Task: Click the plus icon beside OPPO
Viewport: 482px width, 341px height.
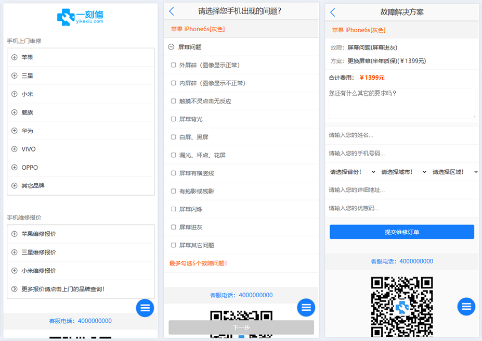Action: coord(15,167)
